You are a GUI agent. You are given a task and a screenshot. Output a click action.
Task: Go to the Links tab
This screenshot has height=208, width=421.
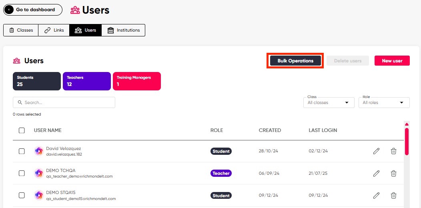[54, 30]
